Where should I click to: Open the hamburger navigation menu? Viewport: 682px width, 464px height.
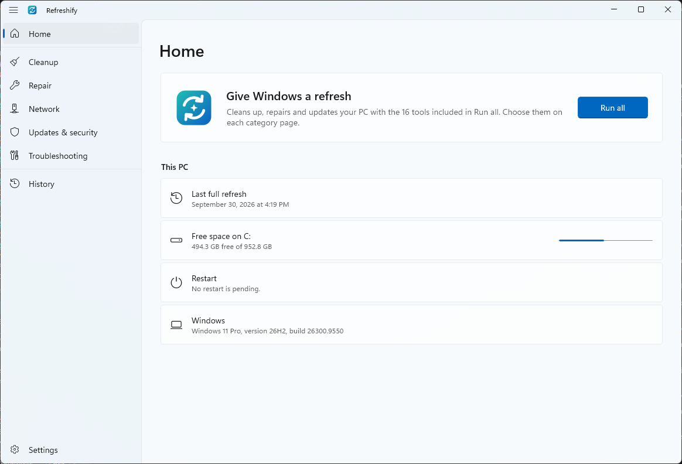[13, 10]
